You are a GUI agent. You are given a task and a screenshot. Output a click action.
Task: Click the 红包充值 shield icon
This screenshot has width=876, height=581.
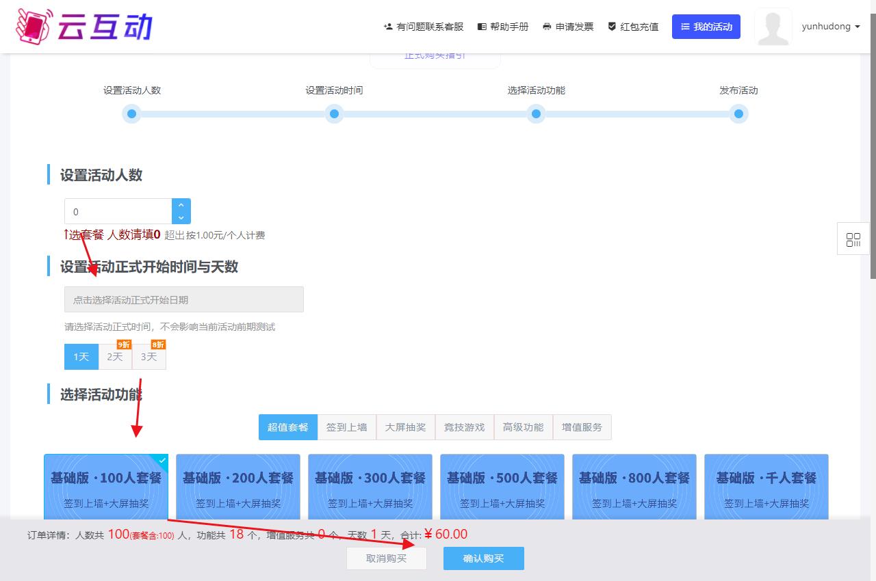(611, 27)
